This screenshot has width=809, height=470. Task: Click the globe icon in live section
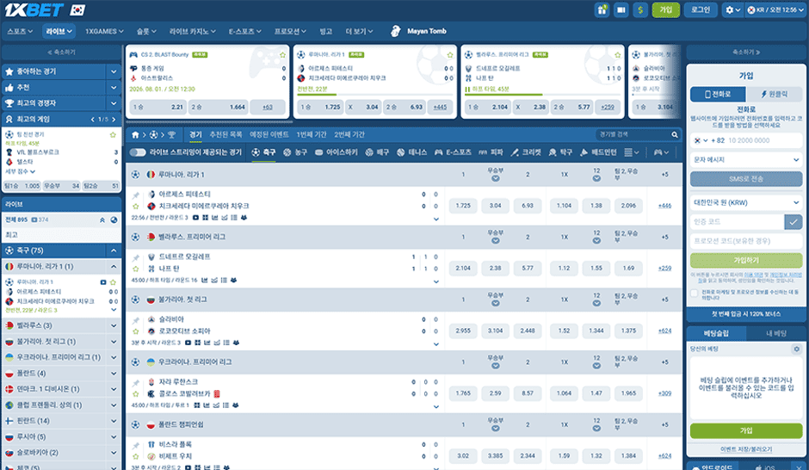click(114, 220)
